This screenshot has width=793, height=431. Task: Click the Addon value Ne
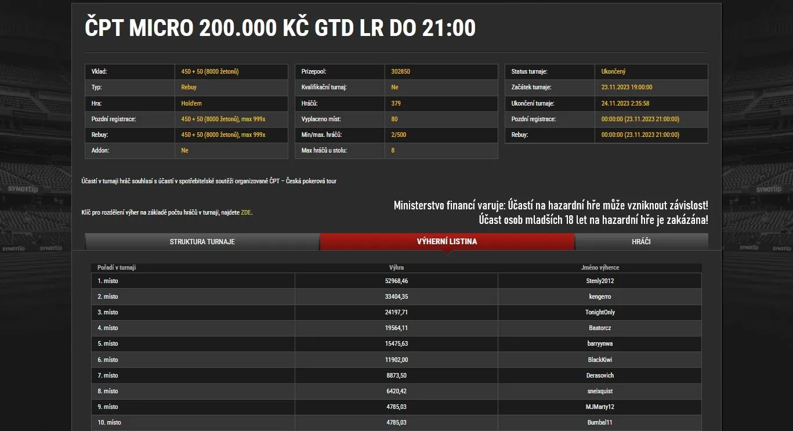[184, 150]
